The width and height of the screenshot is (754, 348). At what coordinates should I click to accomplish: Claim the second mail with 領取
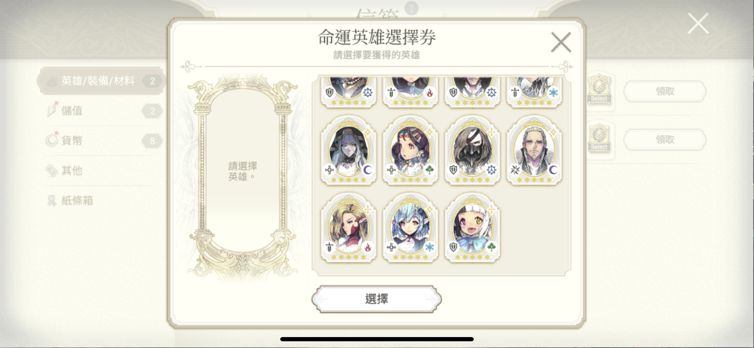(x=665, y=140)
